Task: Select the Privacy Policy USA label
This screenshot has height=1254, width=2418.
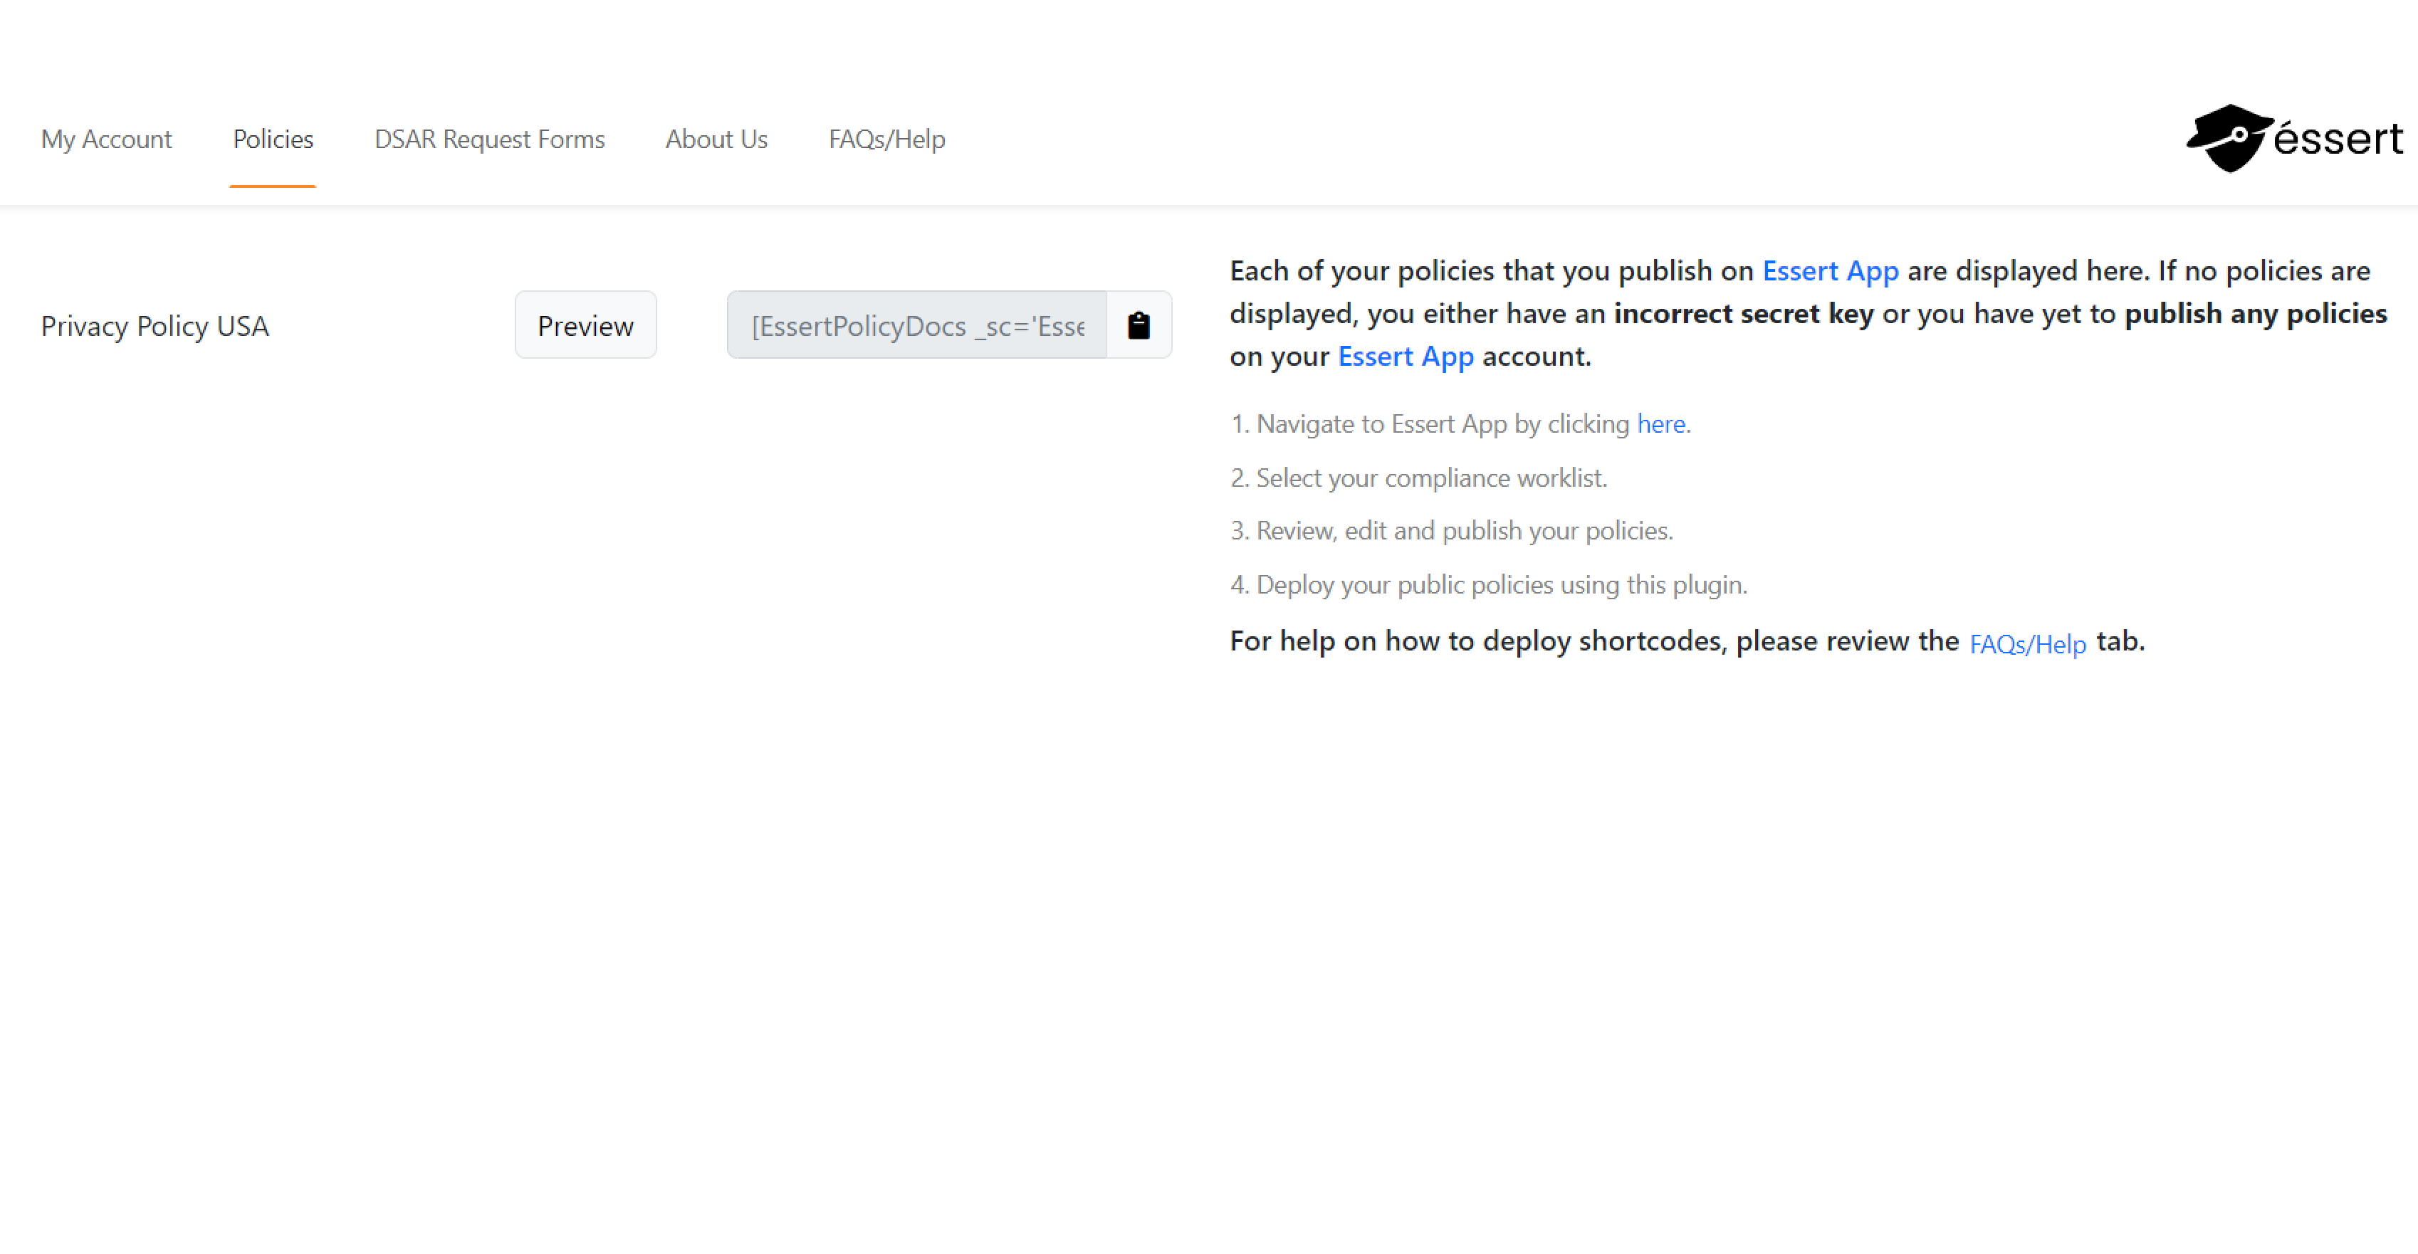Action: tap(155, 325)
